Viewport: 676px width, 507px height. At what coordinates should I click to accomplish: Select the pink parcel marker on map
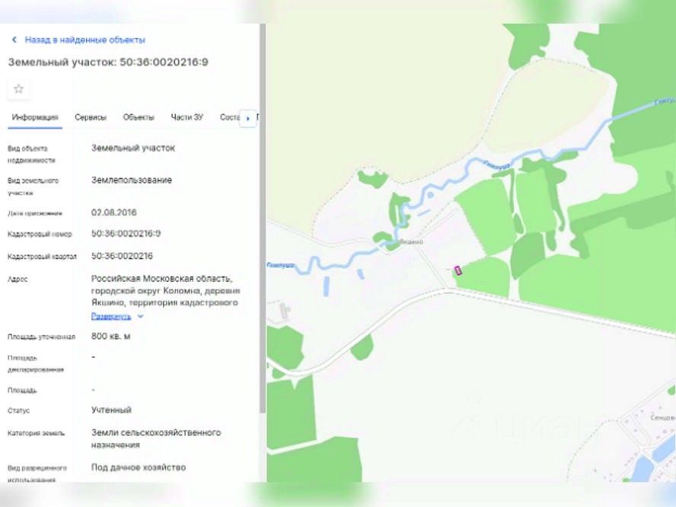458,270
